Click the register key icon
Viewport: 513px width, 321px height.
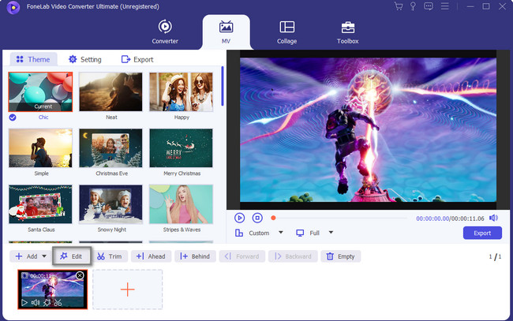(413, 6)
